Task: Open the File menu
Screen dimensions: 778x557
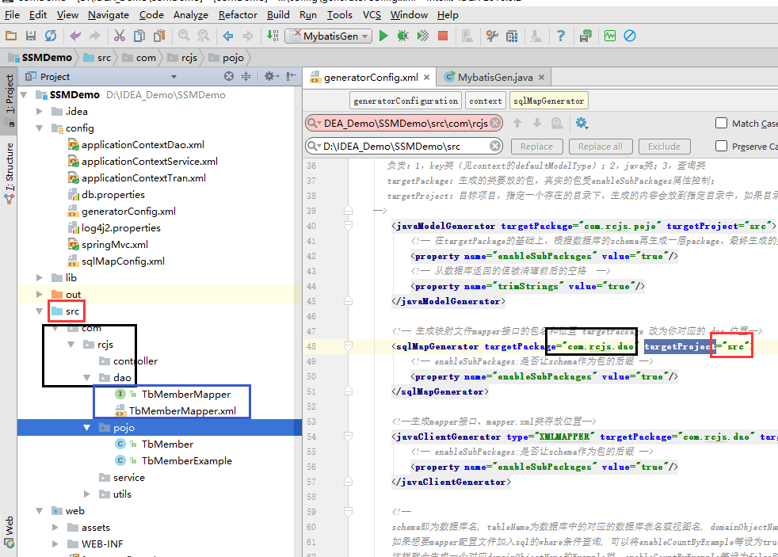Action: [12, 15]
